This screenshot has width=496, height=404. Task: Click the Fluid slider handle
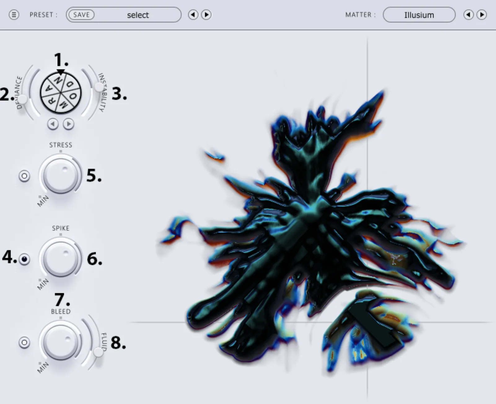[99, 352]
